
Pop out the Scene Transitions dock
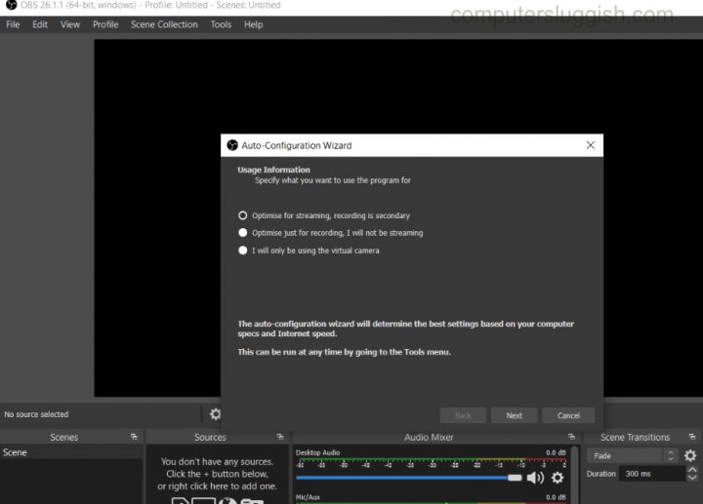pos(692,437)
